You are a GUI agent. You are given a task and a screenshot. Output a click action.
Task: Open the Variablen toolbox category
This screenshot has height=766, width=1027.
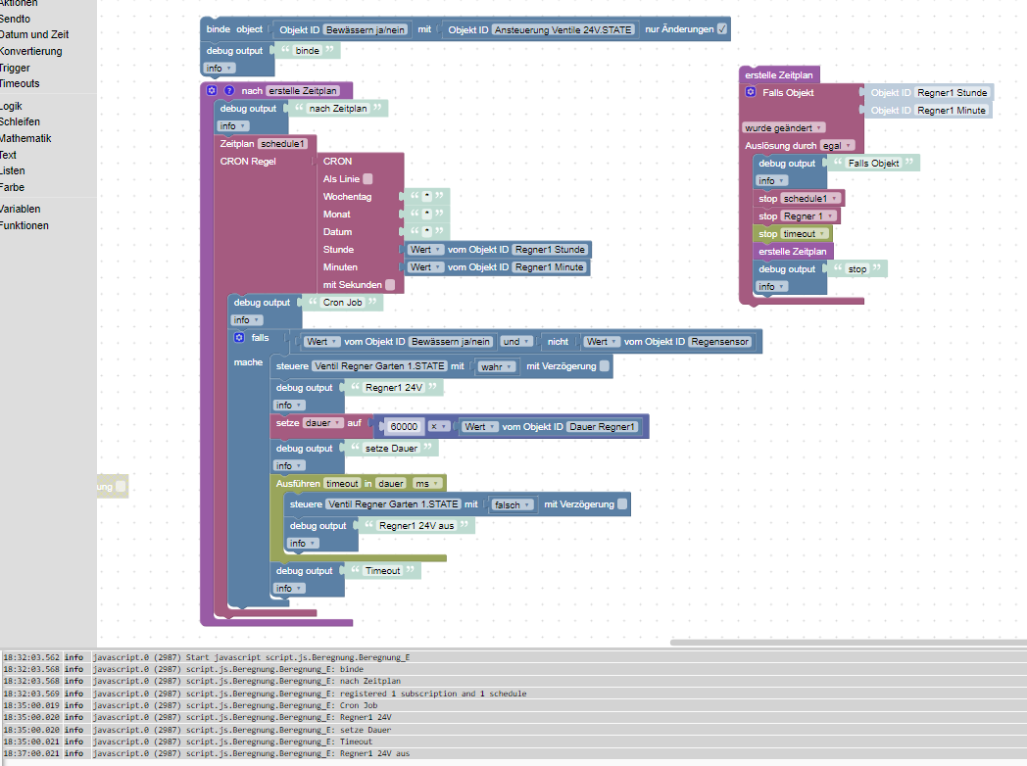(x=21, y=209)
